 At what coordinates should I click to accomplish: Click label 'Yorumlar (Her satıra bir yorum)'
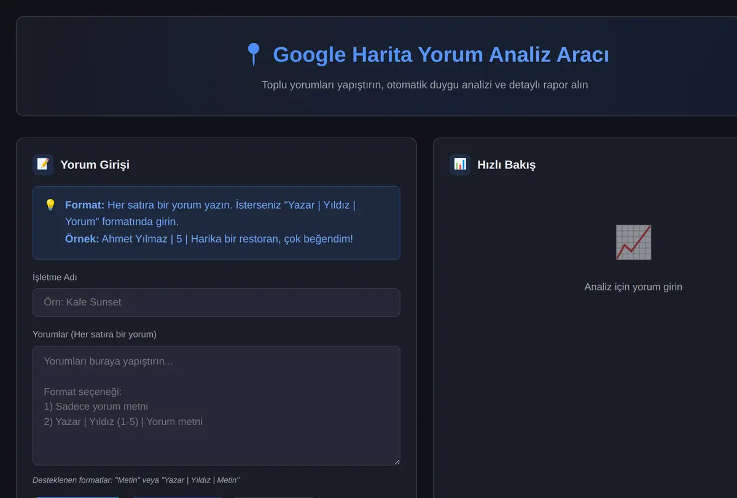[x=95, y=335]
